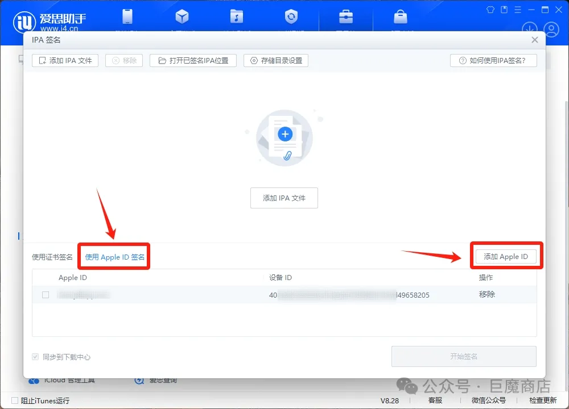Toggle 同步到下载中心 checkbox
This screenshot has width=569, height=409.
(x=35, y=357)
